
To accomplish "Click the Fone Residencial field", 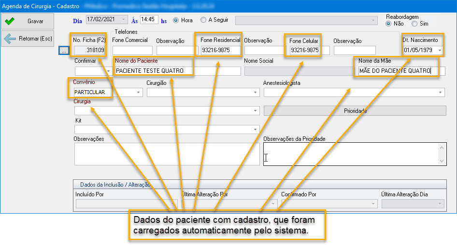I will 220,50.
